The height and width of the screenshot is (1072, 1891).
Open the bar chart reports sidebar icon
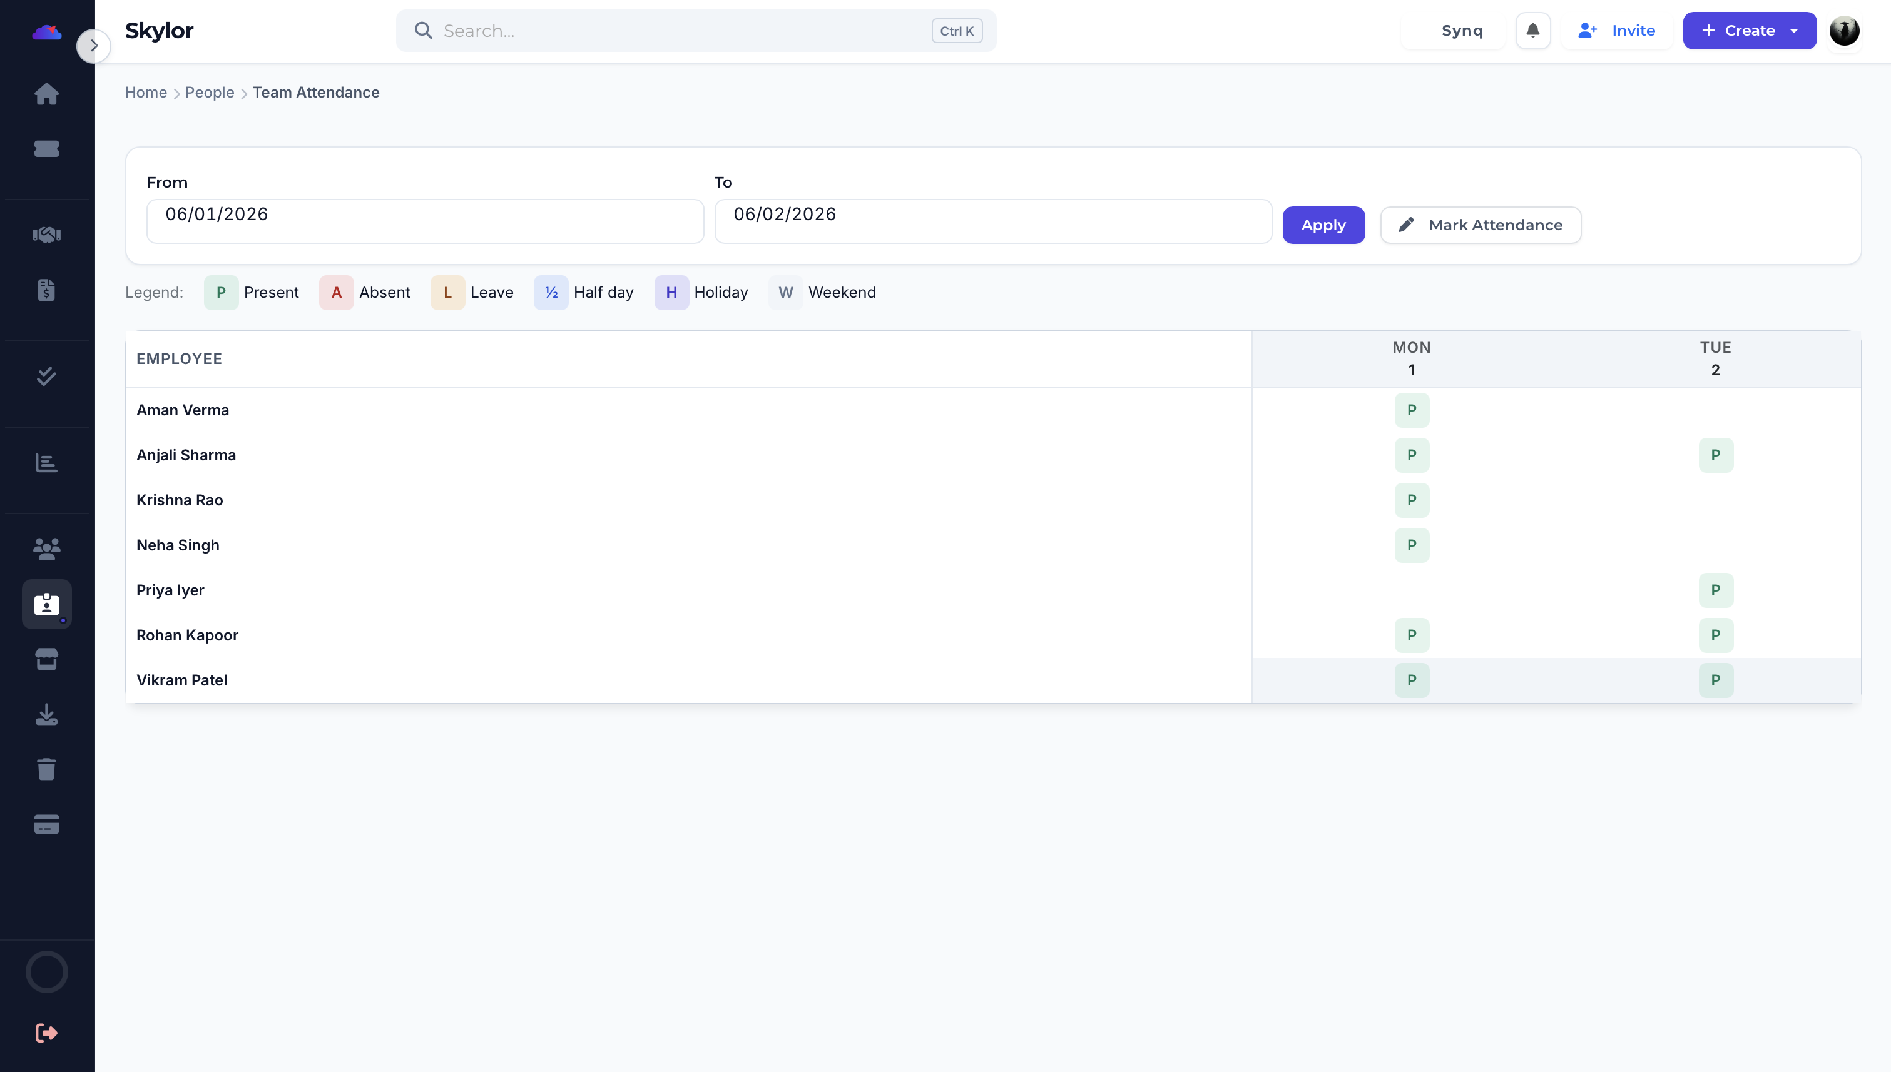pyautogui.click(x=46, y=462)
